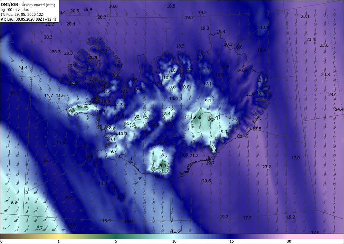Click the 11.3 value label
This screenshot has height=244, width=344.
point(118,105)
